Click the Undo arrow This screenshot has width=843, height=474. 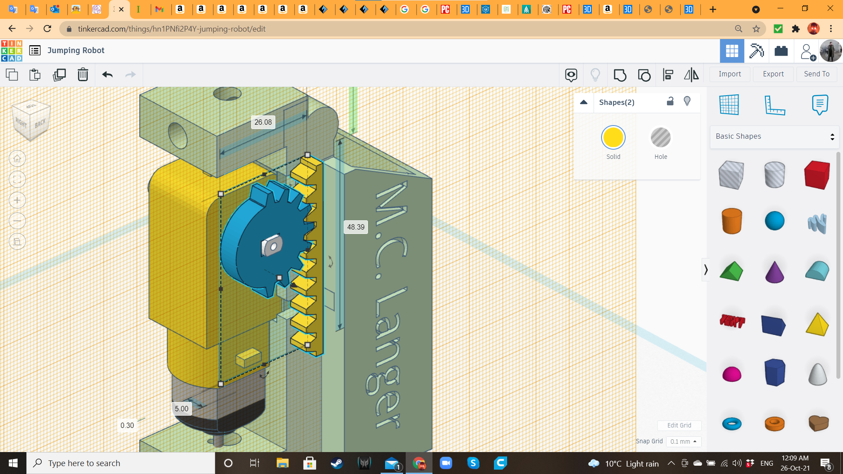(107, 75)
